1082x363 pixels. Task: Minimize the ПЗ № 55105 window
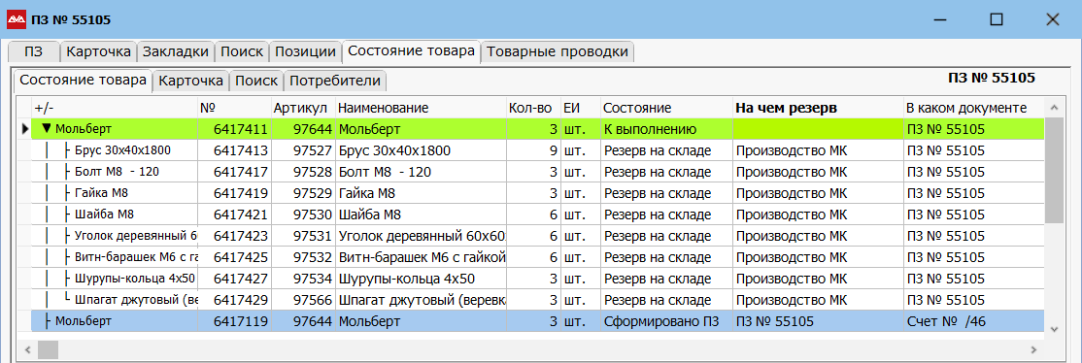tap(940, 19)
